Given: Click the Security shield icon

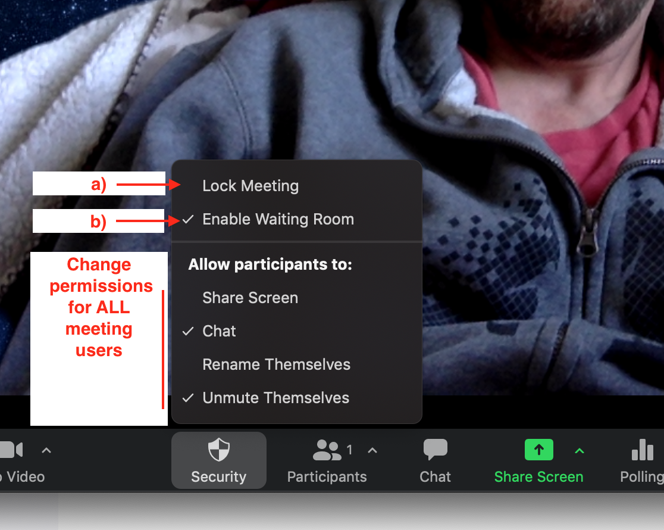Looking at the screenshot, I should pos(219,450).
